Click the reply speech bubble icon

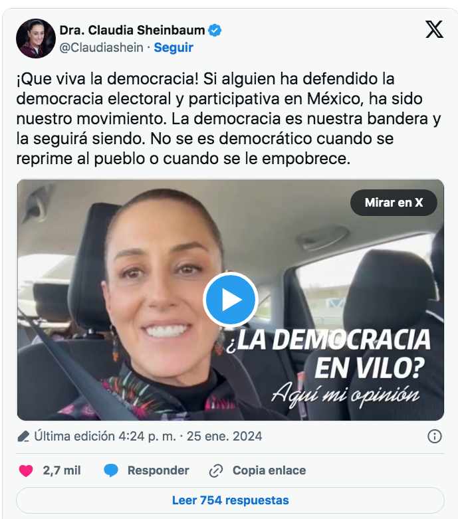111,470
